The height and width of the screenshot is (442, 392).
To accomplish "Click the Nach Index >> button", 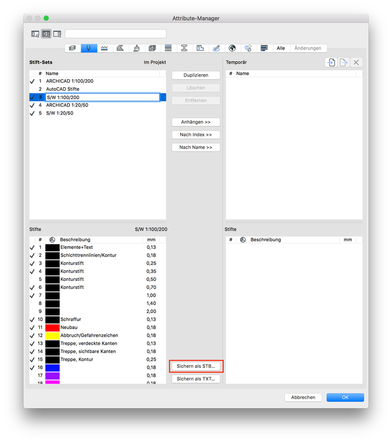I will [x=196, y=135].
